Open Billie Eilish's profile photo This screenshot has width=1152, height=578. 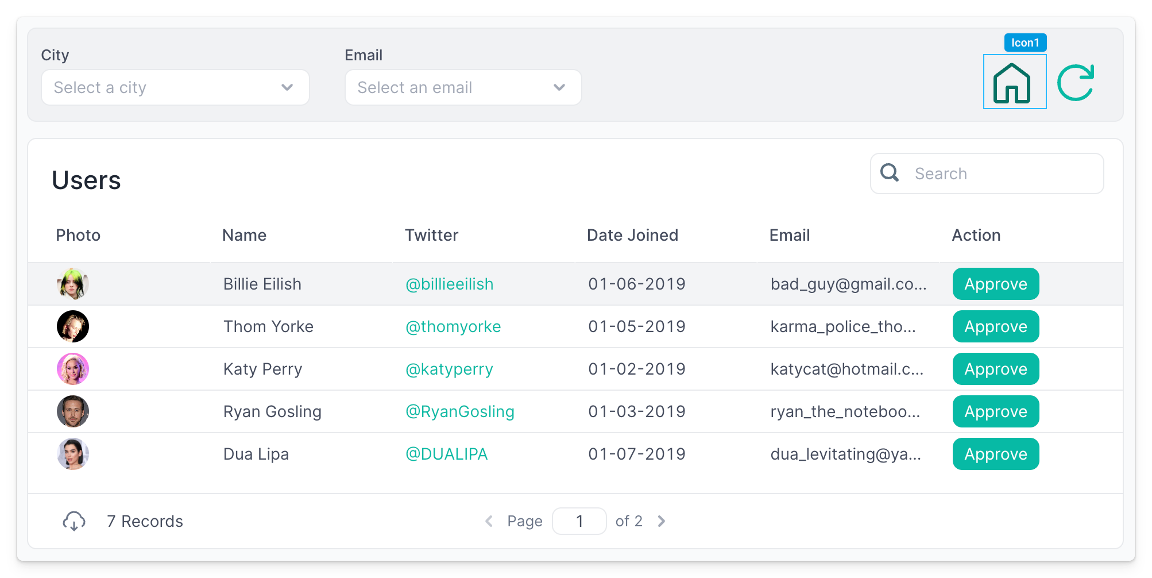coord(73,284)
